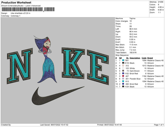Click the Colors count 8

click(158, 5)
